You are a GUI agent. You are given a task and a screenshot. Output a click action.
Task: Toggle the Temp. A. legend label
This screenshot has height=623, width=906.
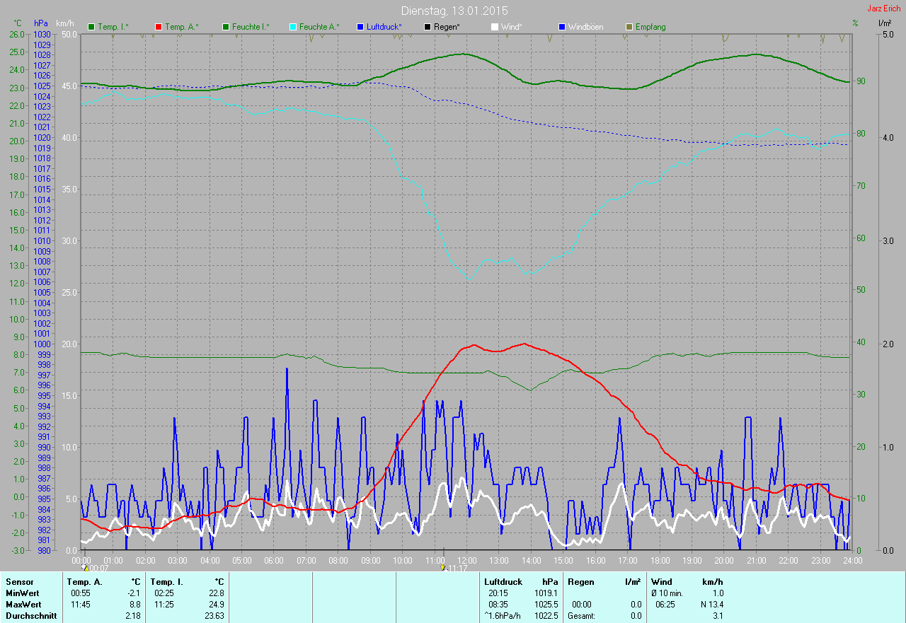(181, 27)
